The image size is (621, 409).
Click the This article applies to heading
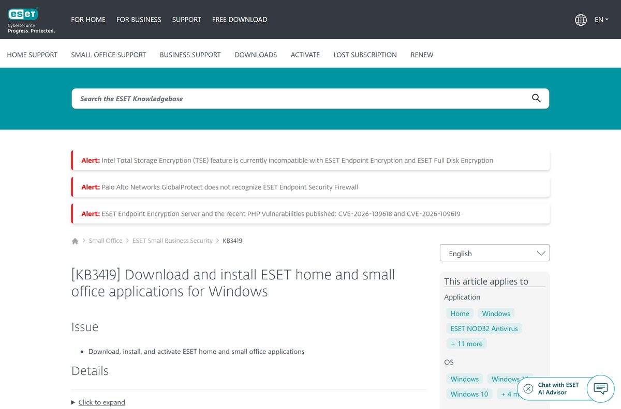(486, 281)
